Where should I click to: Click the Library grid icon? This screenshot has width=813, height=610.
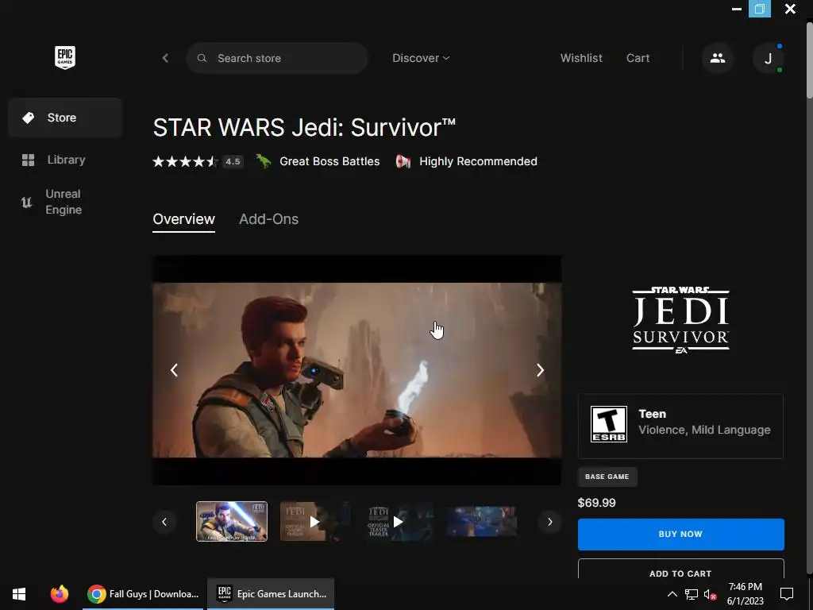point(28,160)
